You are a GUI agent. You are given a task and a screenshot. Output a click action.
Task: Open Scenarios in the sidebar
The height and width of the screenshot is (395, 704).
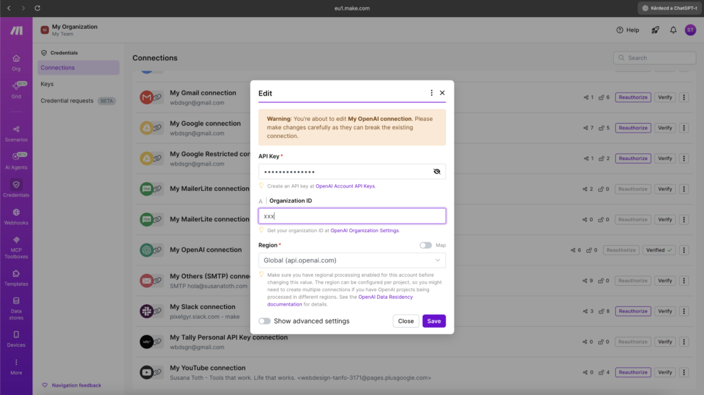coord(16,134)
